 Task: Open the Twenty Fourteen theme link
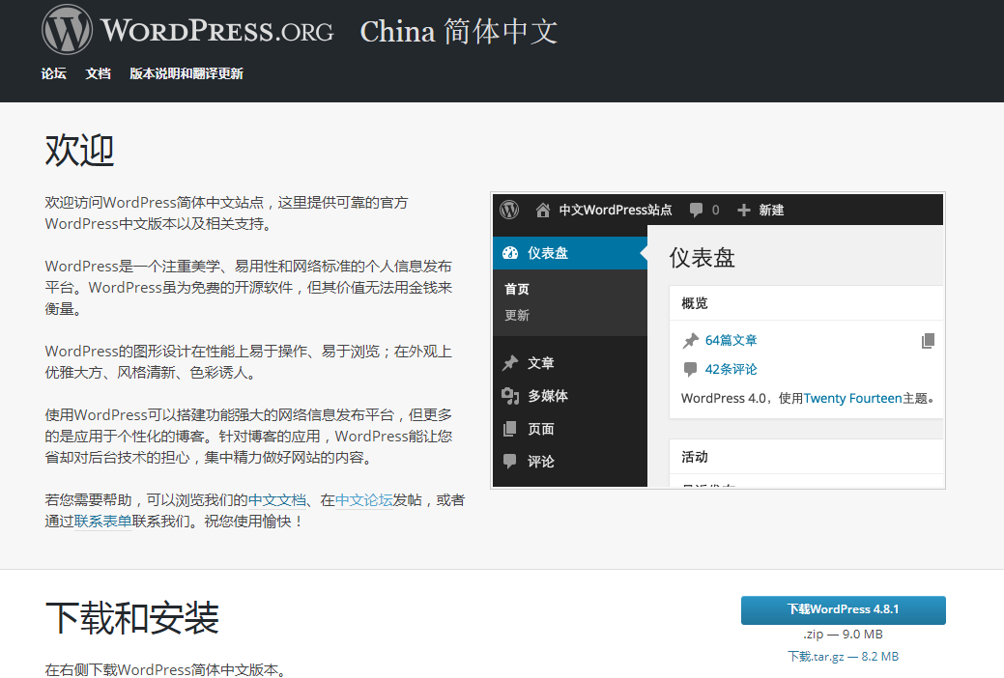click(853, 398)
